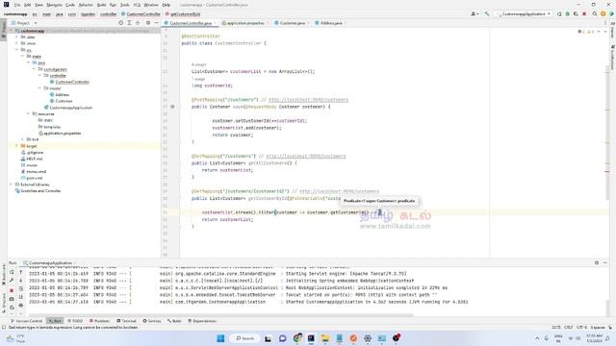Hide the Project tool window with minus icon
Screen dimensions: 616x346
point(156,23)
